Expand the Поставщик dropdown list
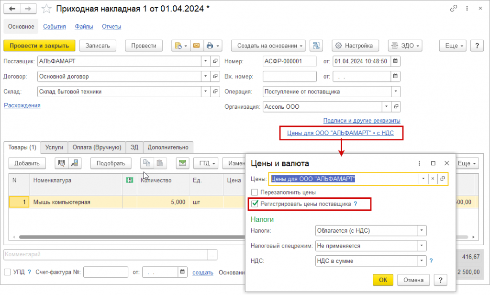The width and height of the screenshot is (490, 295). click(206, 61)
